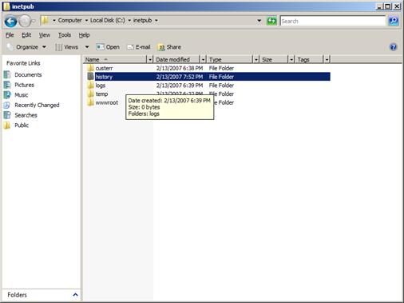This screenshot has height=303, width=404.
Task: Open the View menu
Action: 45,35
